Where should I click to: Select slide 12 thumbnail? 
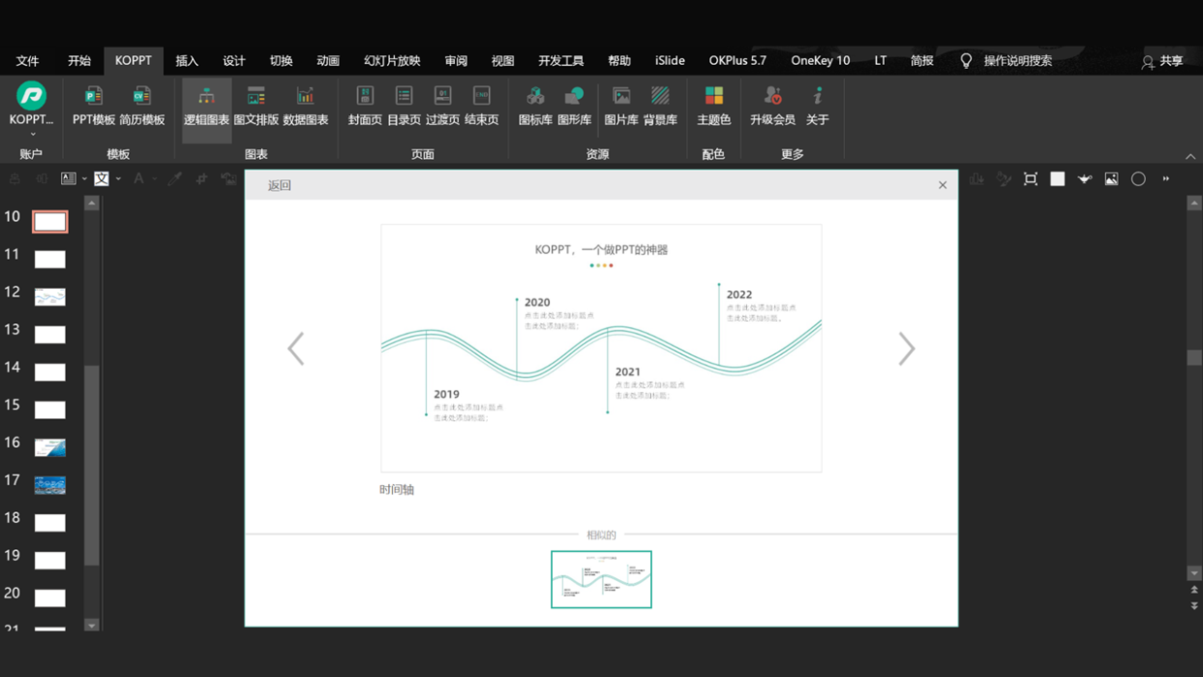click(x=50, y=297)
